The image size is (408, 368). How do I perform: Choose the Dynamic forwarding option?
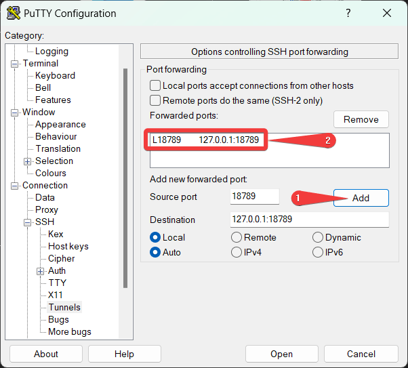318,237
